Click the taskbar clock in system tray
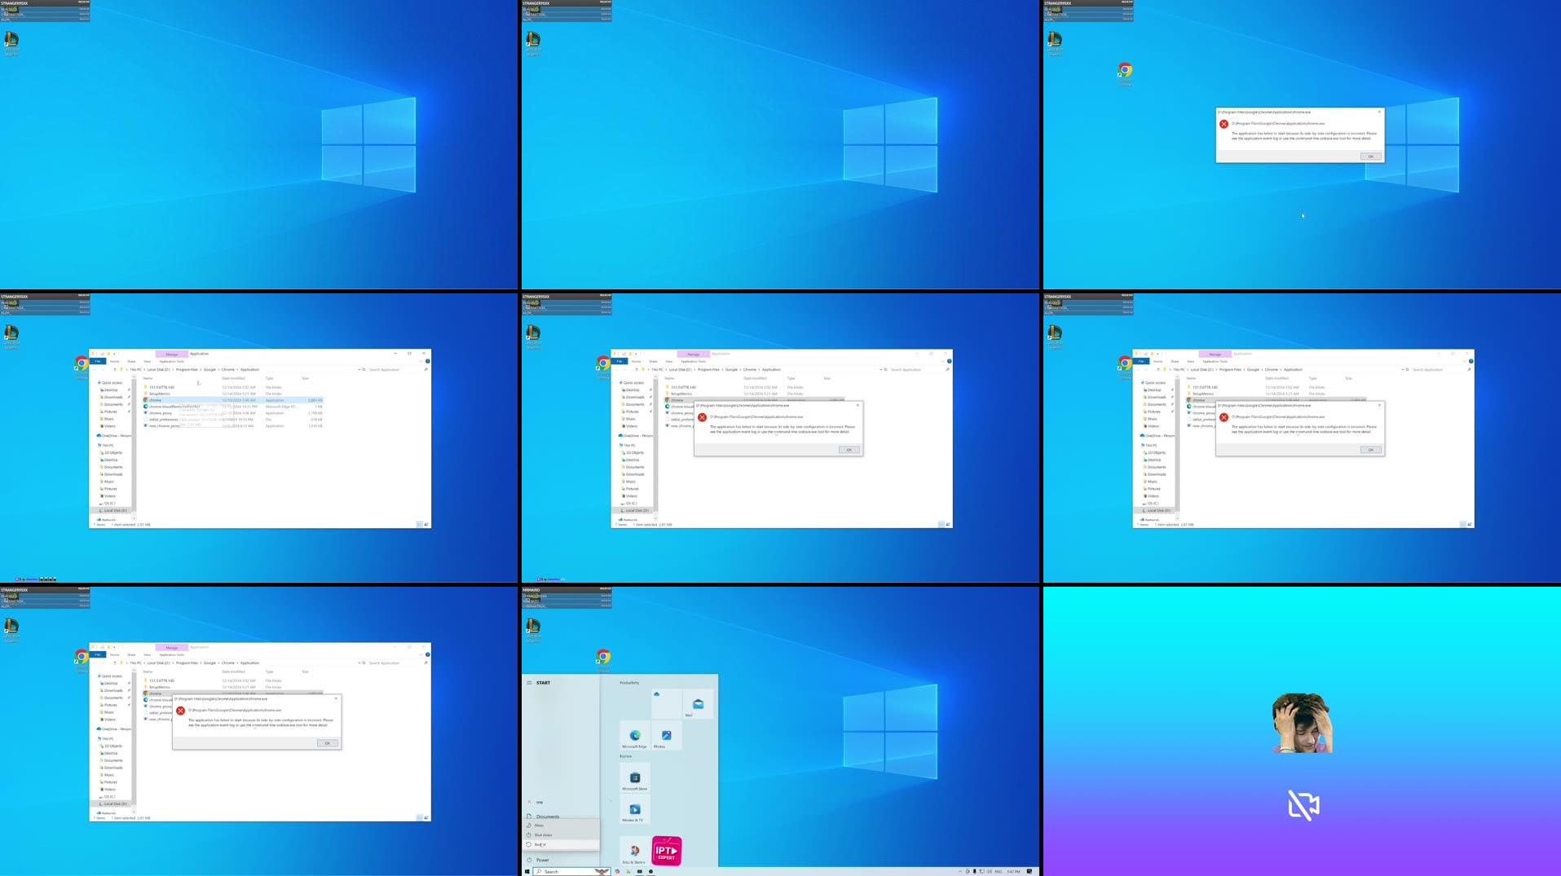1561x876 pixels. [1013, 871]
